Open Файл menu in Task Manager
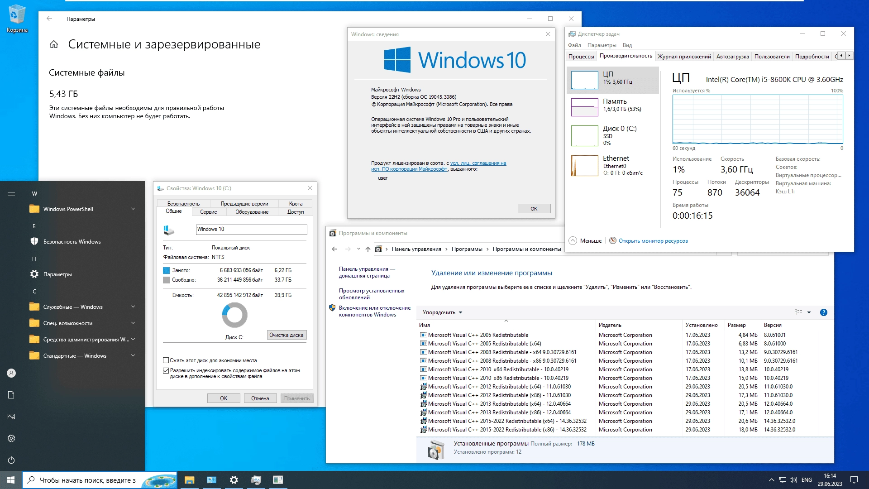 pyautogui.click(x=574, y=45)
